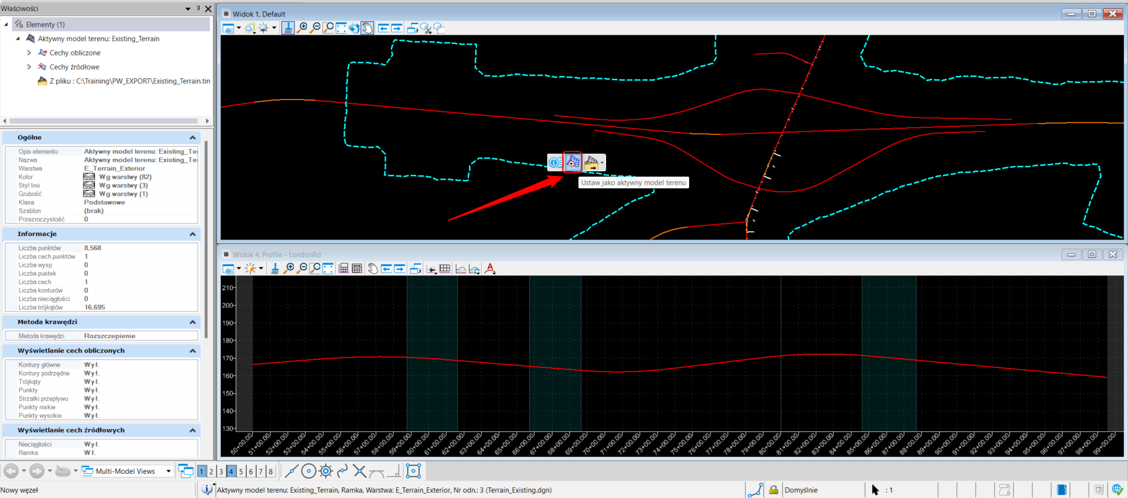
Task: Select the Elementy (1) tree root
Action: pos(45,25)
